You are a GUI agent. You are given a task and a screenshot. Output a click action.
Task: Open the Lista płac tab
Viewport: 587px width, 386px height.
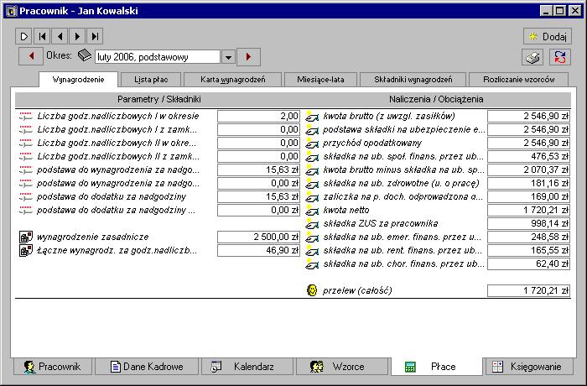[x=151, y=80]
